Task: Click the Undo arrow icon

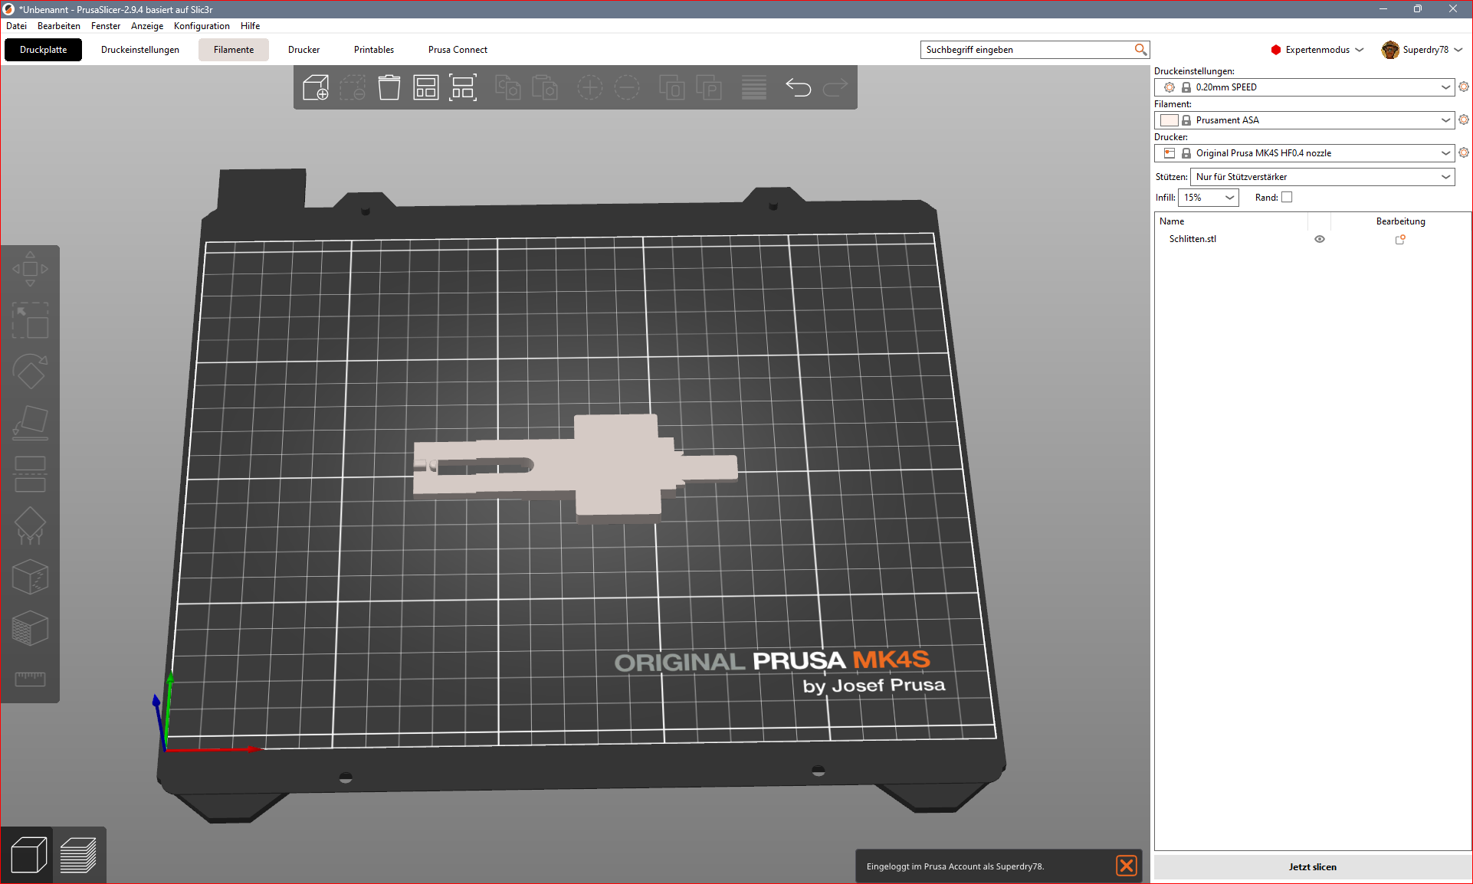Action: click(798, 87)
